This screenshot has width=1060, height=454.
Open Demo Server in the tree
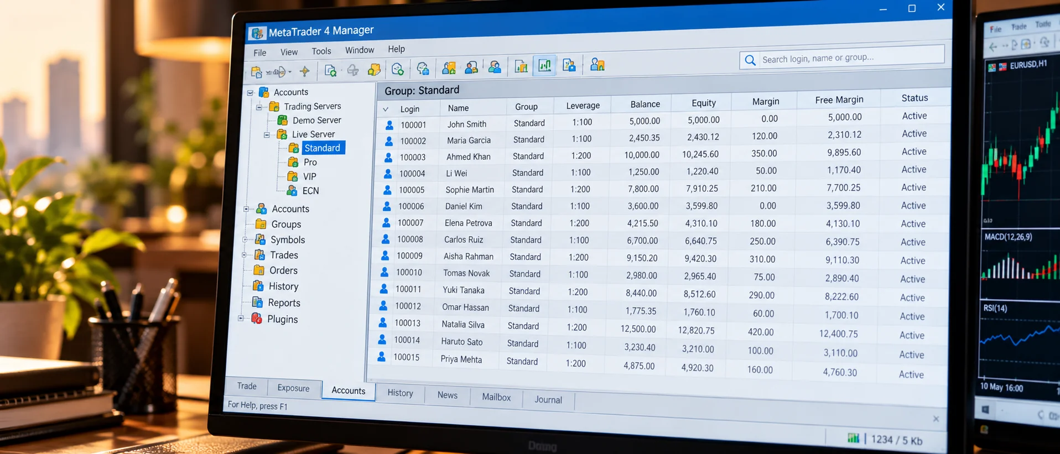pos(316,120)
